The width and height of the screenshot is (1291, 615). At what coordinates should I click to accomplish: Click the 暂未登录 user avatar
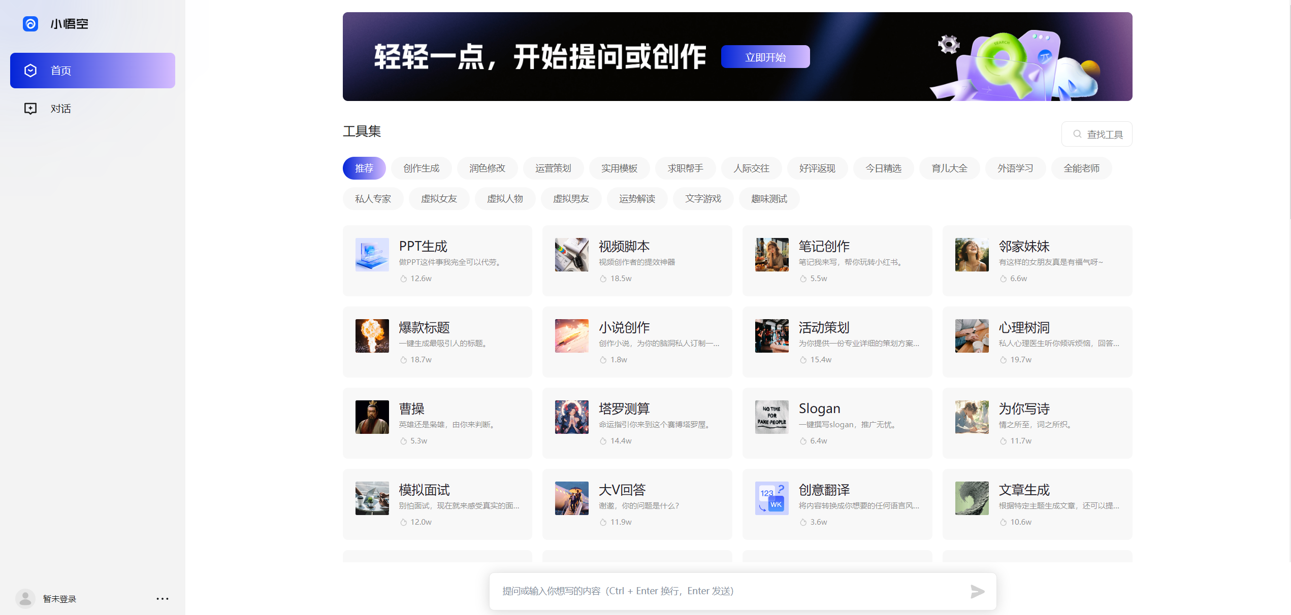point(25,599)
